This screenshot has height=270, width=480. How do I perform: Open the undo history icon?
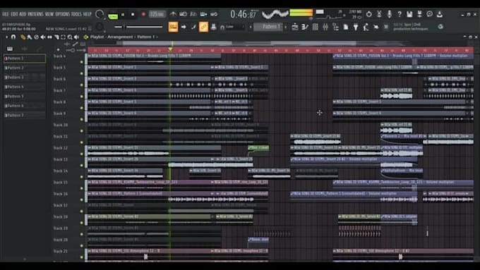369,14
